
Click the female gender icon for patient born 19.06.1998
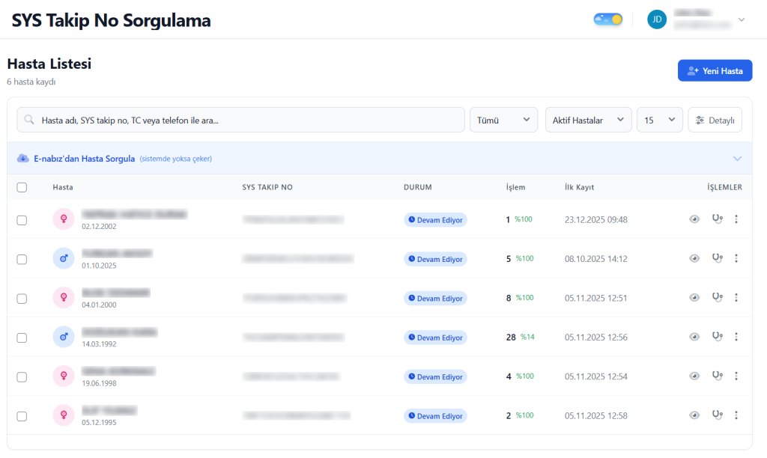click(x=64, y=376)
